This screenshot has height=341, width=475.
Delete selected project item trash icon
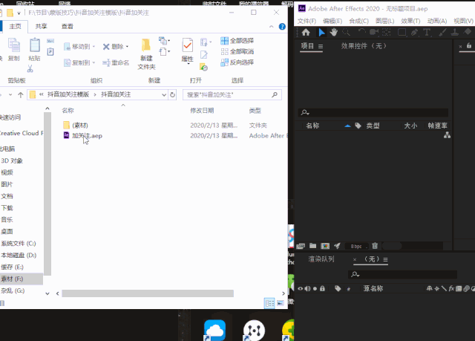[375, 246]
